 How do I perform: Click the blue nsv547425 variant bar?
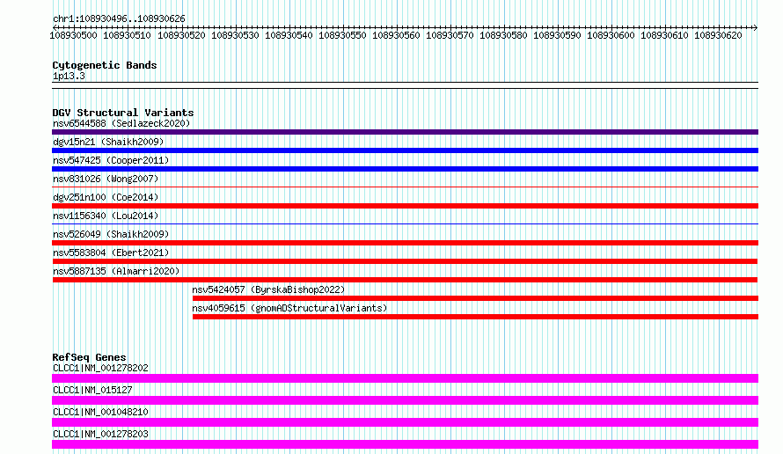point(405,169)
